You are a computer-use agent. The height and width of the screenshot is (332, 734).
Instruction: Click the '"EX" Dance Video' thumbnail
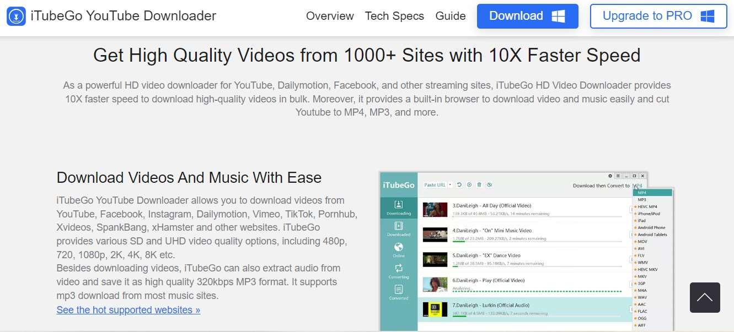(x=435, y=259)
